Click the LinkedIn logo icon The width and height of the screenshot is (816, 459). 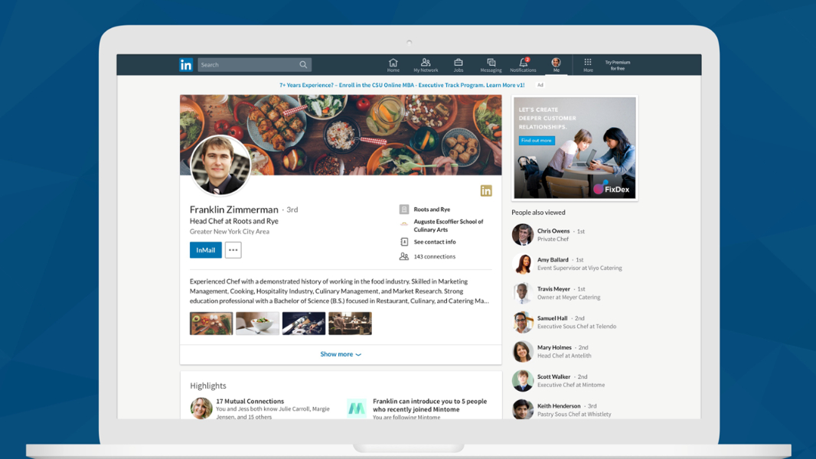tap(186, 65)
